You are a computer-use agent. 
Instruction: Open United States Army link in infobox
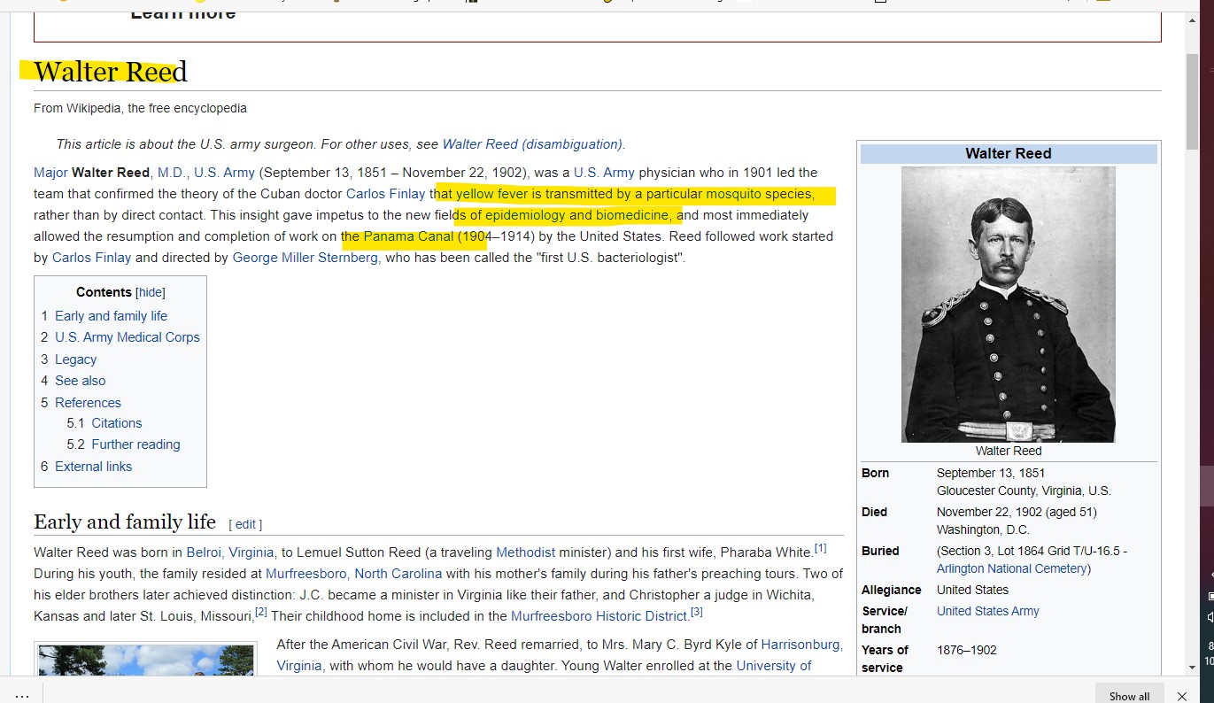coord(988,611)
